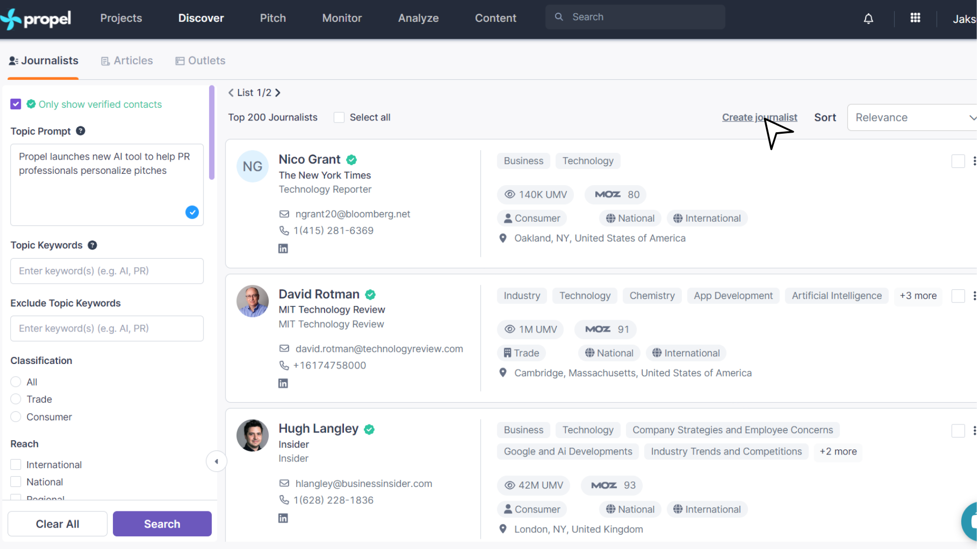Open the Projects menu
The height and width of the screenshot is (549, 977).
click(x=121, y=18)
